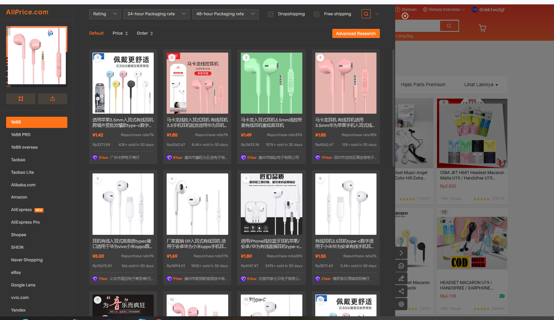554x320 pixels.
Task: Click the globe language icon
Action: tap(425, 10)
